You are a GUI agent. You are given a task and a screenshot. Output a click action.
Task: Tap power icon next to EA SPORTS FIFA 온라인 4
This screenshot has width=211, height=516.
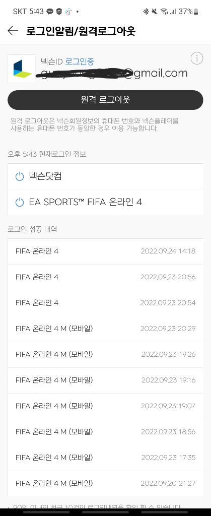pos(20,202)
